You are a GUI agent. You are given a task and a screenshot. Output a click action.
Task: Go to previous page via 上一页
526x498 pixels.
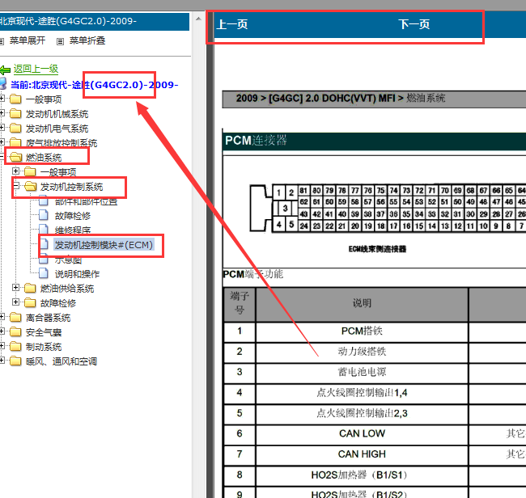pos(232,24)
